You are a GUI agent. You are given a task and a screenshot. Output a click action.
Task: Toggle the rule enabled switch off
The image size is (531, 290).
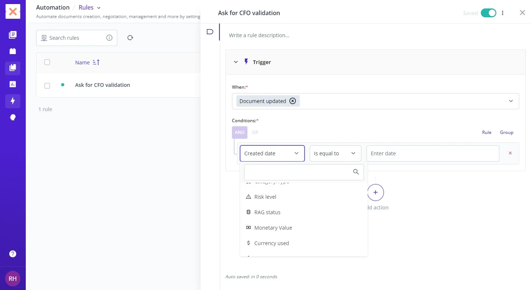point(488,13)
